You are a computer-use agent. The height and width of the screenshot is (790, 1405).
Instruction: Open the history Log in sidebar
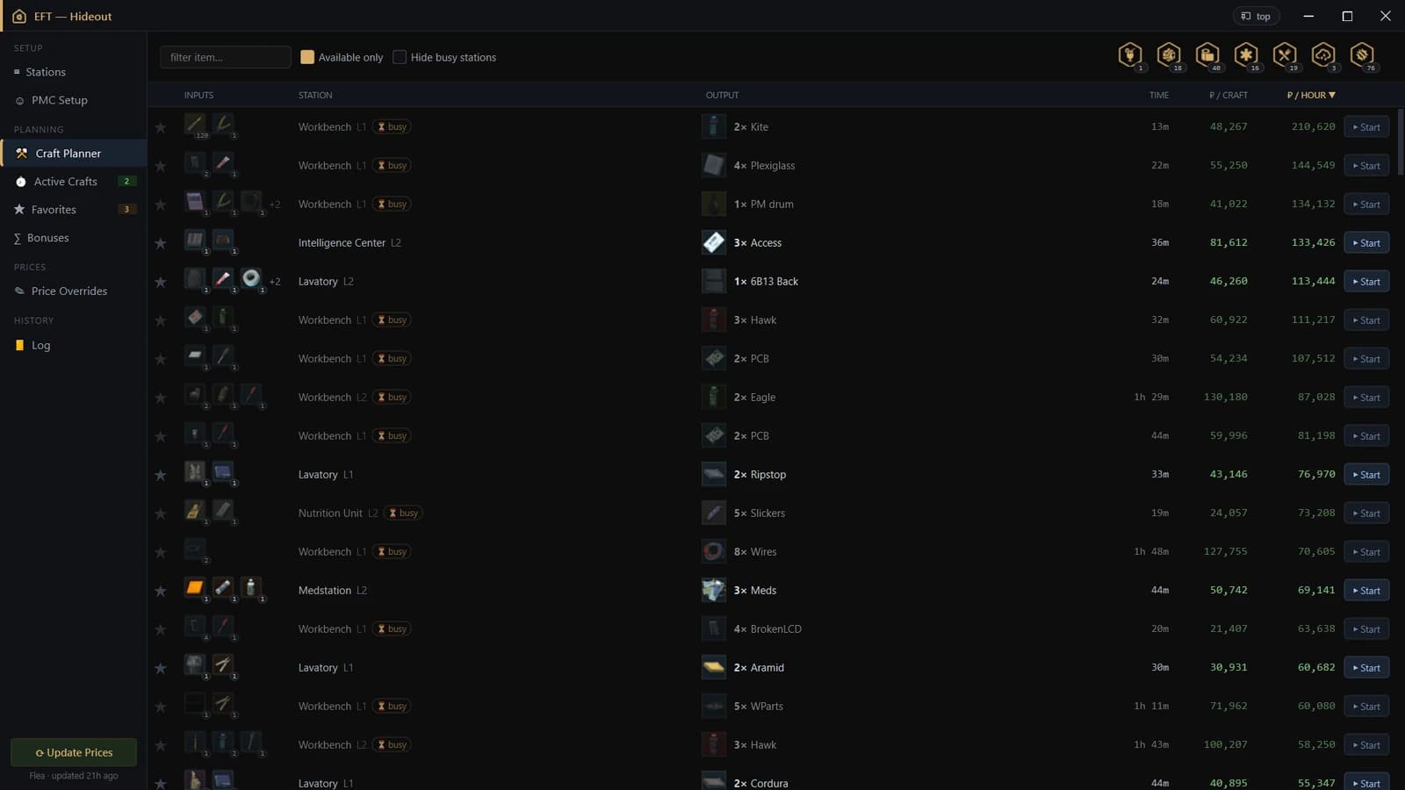point(73,345)
